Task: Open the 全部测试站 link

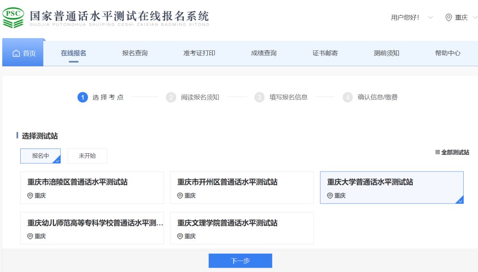Action: (x=453, y=152)
